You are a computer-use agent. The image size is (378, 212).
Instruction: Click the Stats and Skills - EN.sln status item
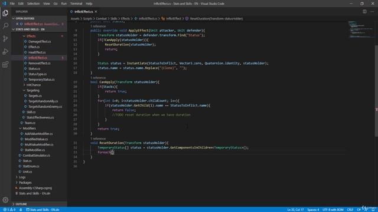pos(43,210)
